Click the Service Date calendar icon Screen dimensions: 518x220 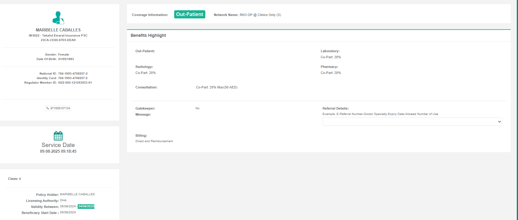58,136
